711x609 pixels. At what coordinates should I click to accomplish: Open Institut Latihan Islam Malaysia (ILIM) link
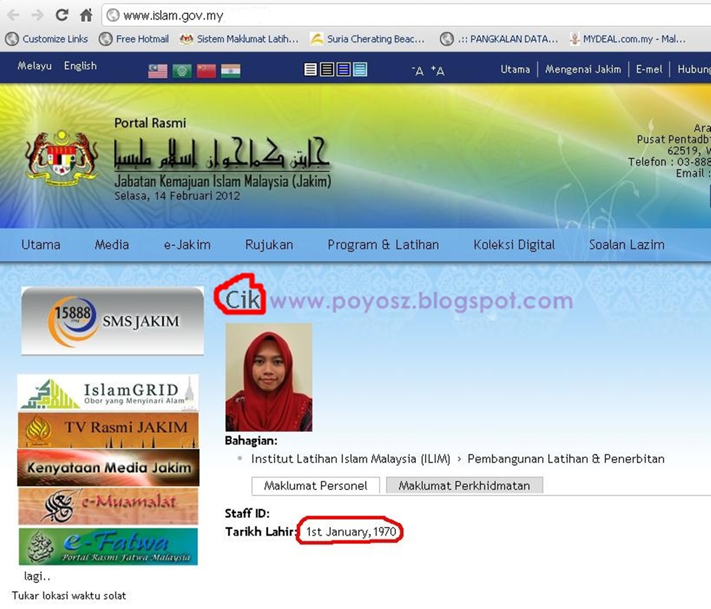pos(350,459)
